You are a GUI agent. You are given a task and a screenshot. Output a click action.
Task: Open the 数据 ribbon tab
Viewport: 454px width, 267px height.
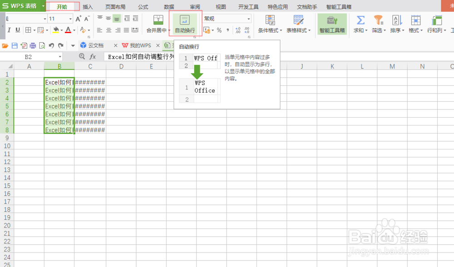pos(169,7)
